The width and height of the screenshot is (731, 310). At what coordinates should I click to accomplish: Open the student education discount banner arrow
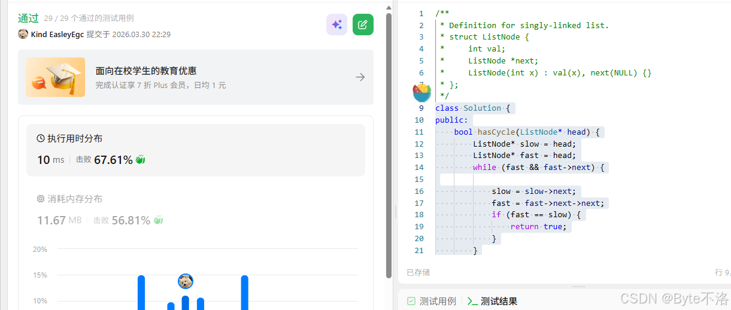point(360,77)
